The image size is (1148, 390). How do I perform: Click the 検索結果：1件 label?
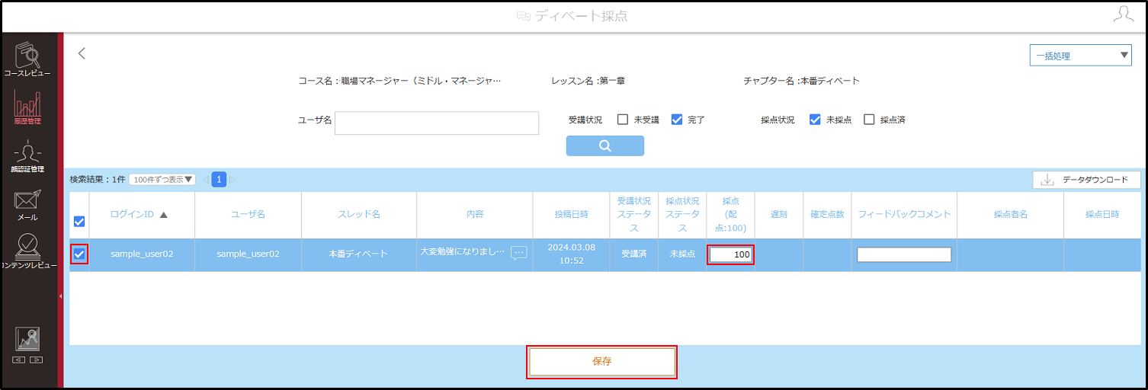coord(98,180)
